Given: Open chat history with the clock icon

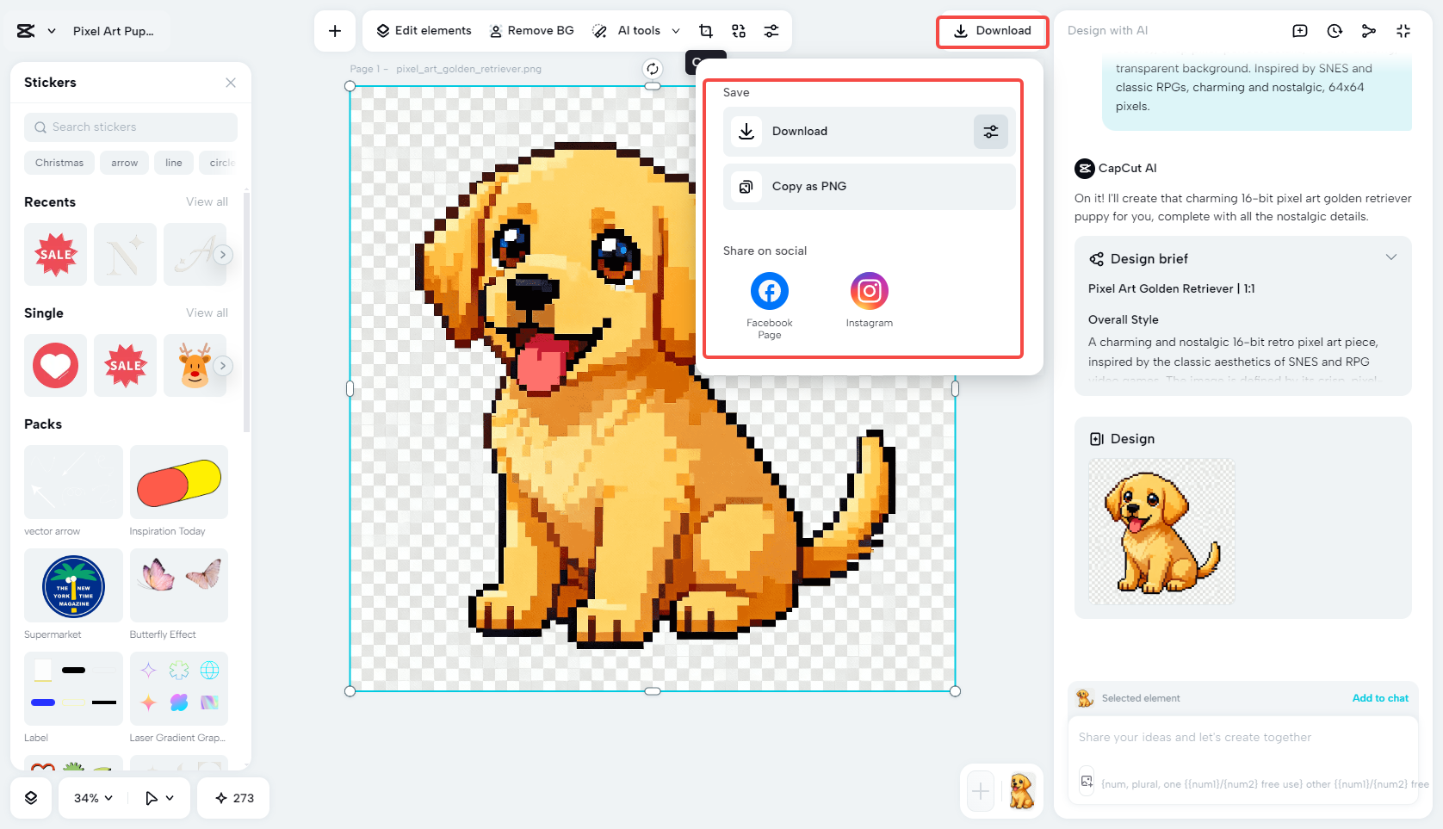Looking at the screenshot, I should pos(1334,30).
